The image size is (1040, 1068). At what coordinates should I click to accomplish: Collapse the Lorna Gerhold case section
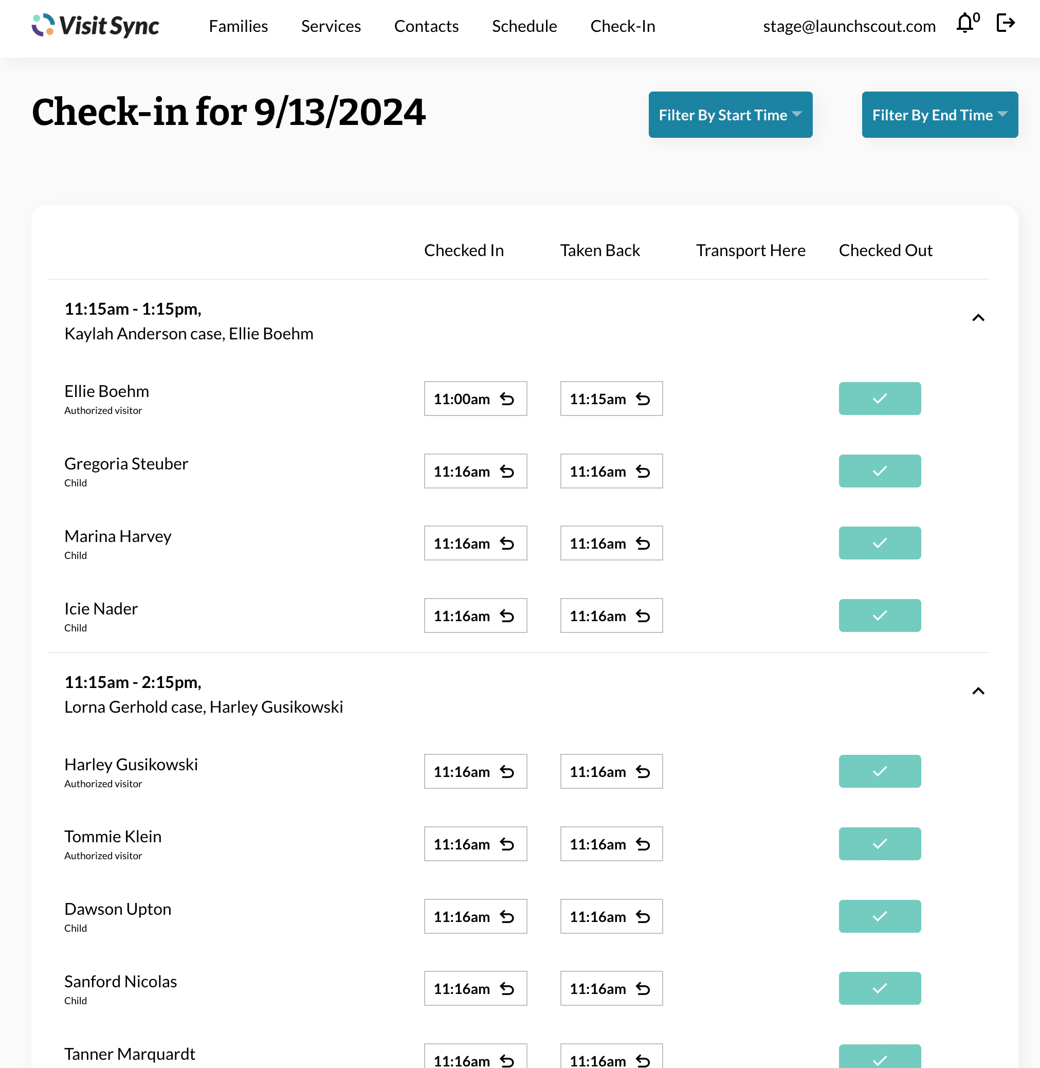click(978, 692)
